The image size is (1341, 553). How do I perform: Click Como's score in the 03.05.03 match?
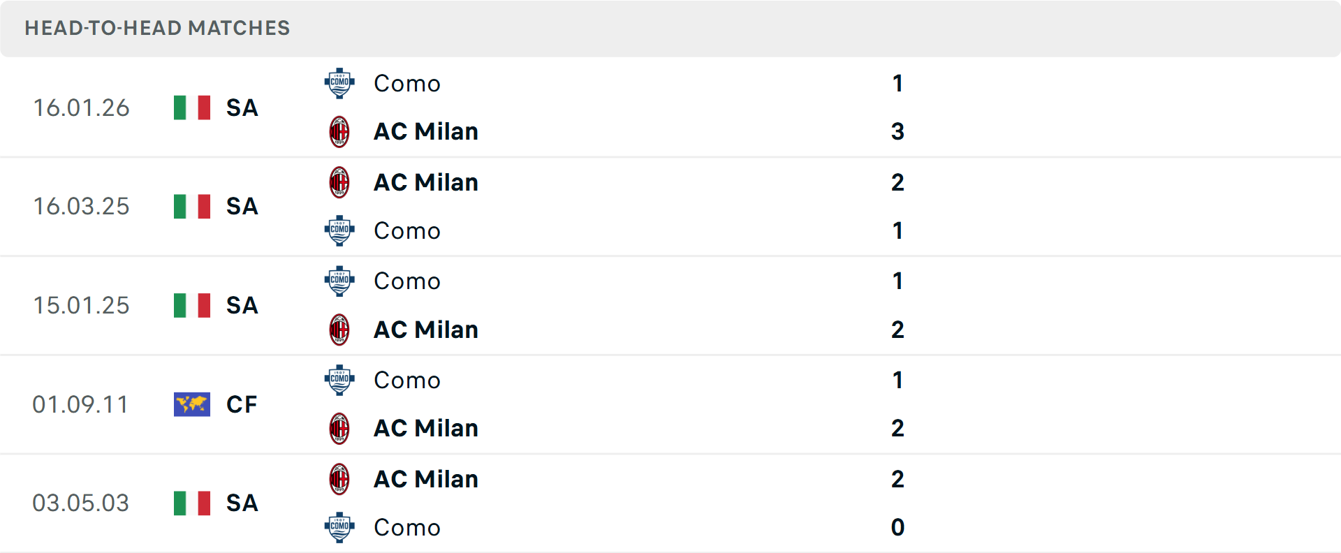[897, 528]
